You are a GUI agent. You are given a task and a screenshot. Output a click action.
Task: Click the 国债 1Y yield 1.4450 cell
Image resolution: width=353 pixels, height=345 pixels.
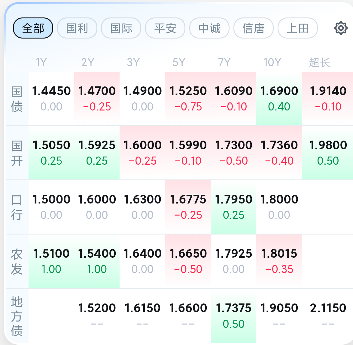(x=51, y=98)
